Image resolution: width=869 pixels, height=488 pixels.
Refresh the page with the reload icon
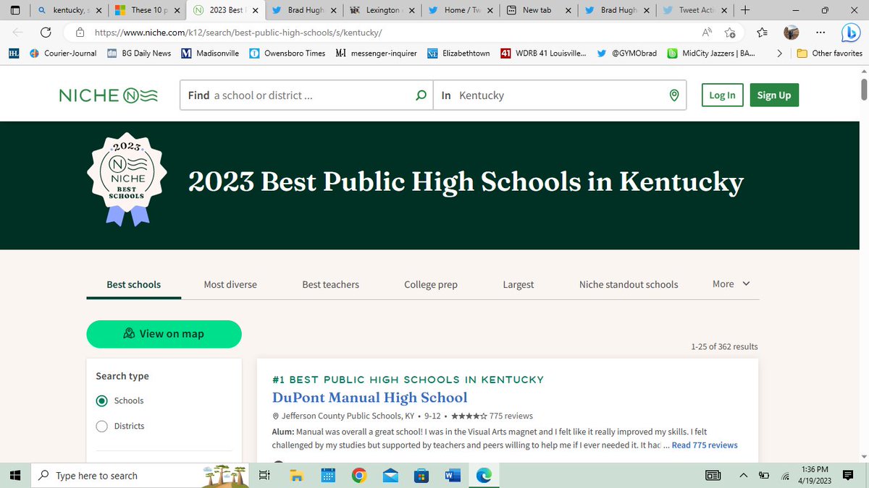pos(46,33)
